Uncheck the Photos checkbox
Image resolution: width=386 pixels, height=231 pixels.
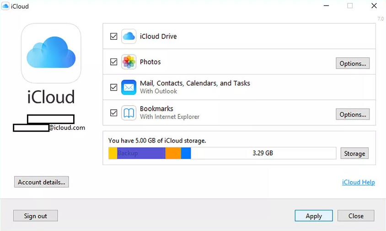(x=113, y=62)
